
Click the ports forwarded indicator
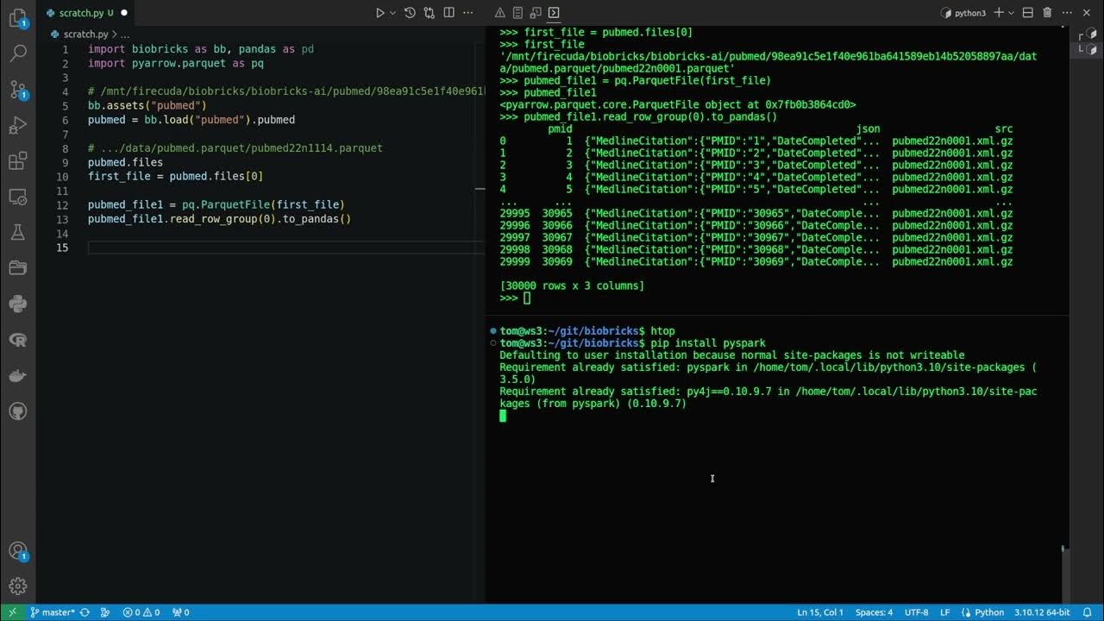pyautogui.click(x=180, y=612)
